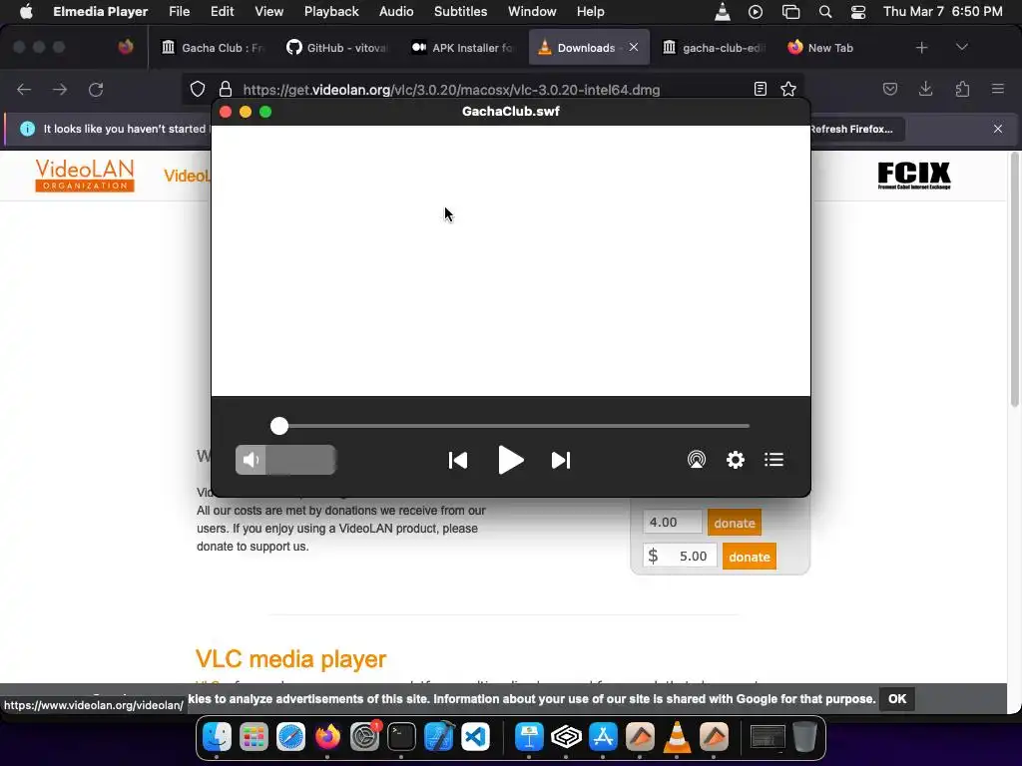Open Control Center in menu bar
Image resolution: width=1022 pixels, height=766 pixels.
pos(858,12)
